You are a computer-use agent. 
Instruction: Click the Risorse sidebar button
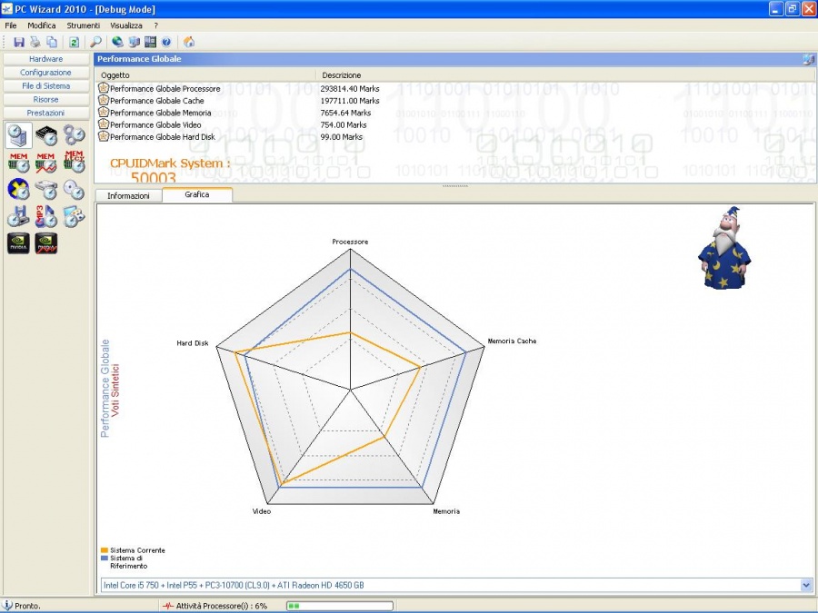click(x=46, y=100)
